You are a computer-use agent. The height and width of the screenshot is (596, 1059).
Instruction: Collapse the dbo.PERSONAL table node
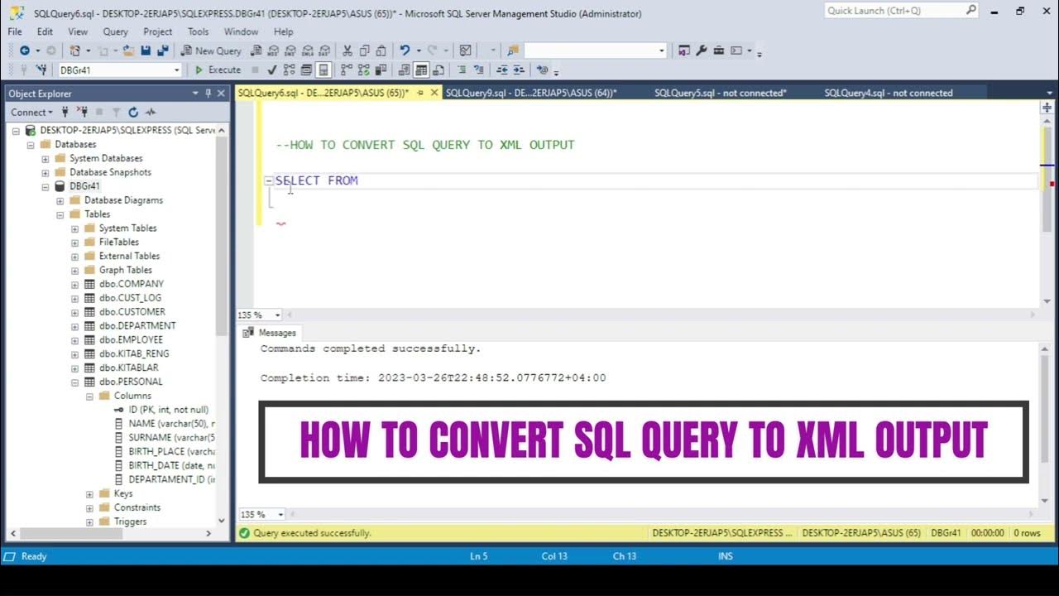click(75, 382)
